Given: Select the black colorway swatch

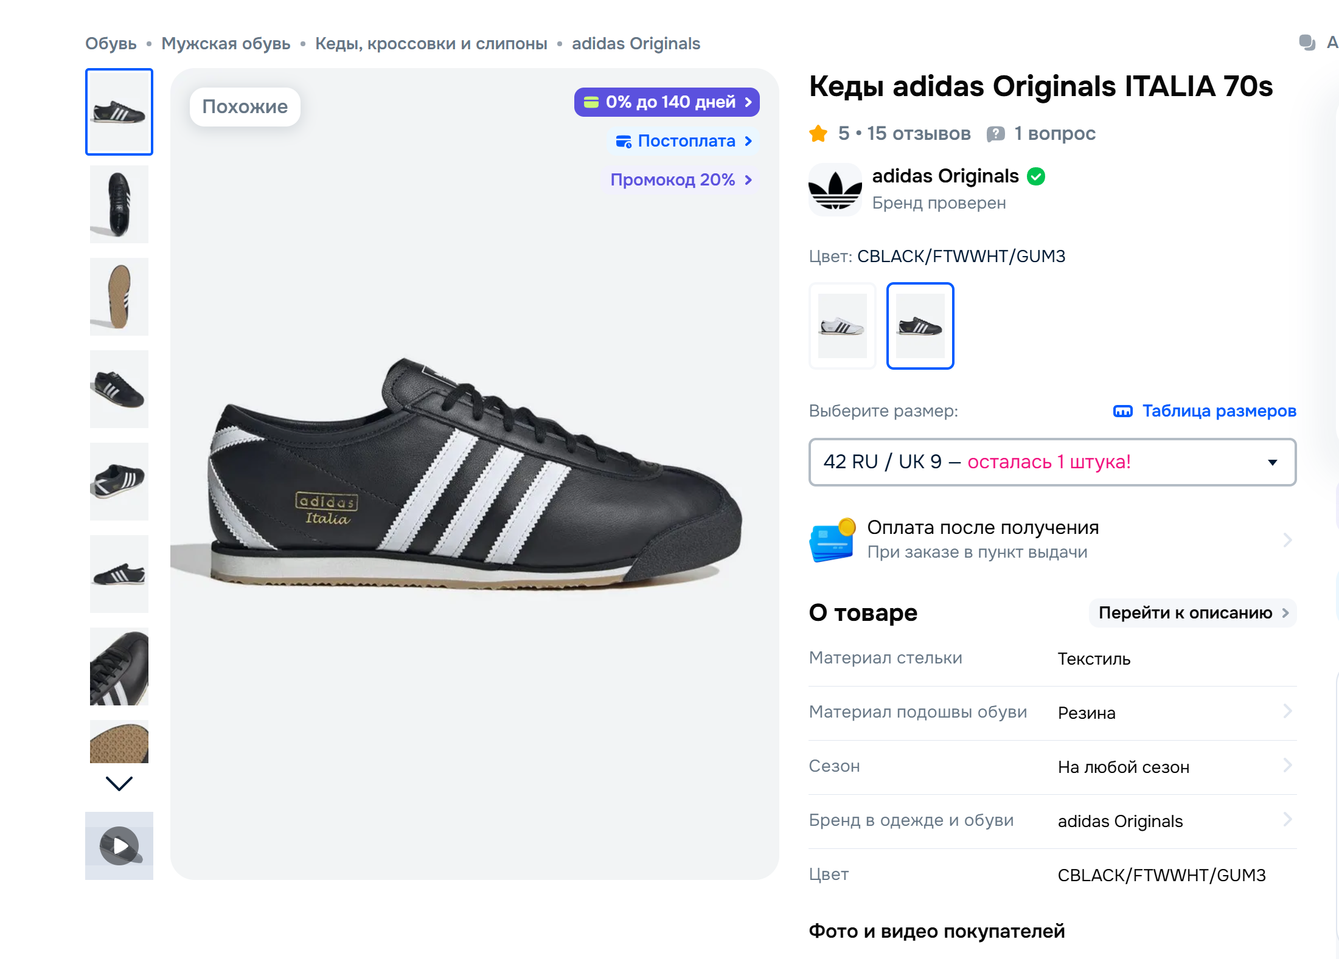Looking at the screenshot, I should (x=920, y=326).
